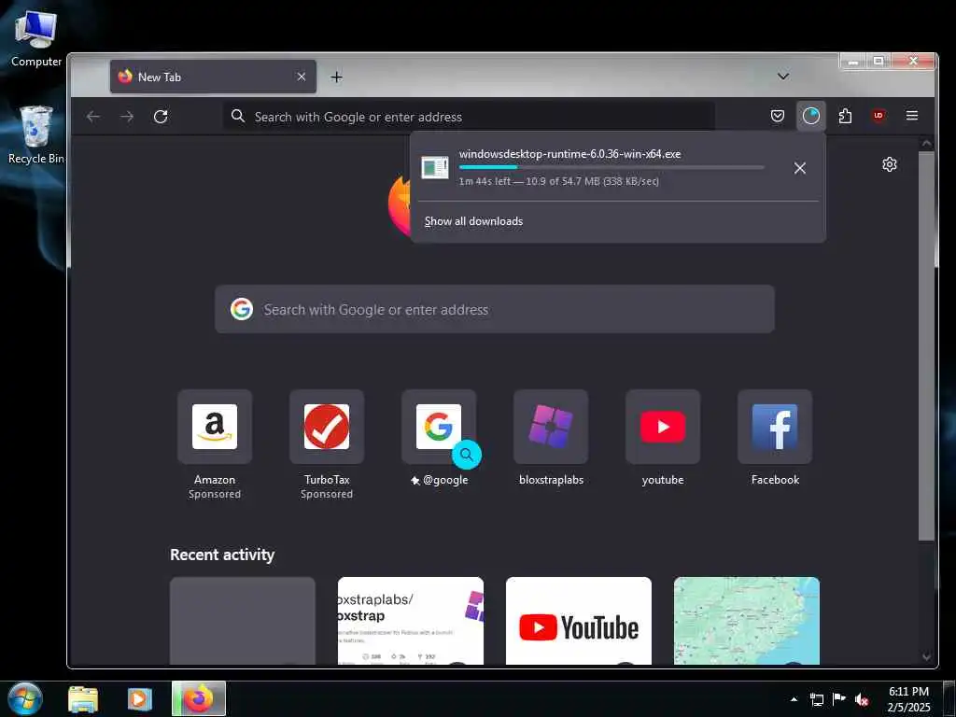Click the Recent activity heading
The height and width of the screenshot is (717, 956).
[222, 555]
